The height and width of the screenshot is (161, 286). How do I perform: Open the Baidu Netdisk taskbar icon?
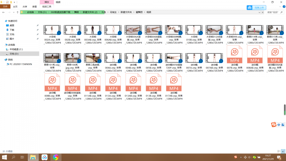click(x=44, y=157)
